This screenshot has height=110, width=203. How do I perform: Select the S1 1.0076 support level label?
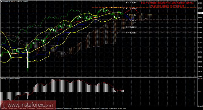point(131,21)
